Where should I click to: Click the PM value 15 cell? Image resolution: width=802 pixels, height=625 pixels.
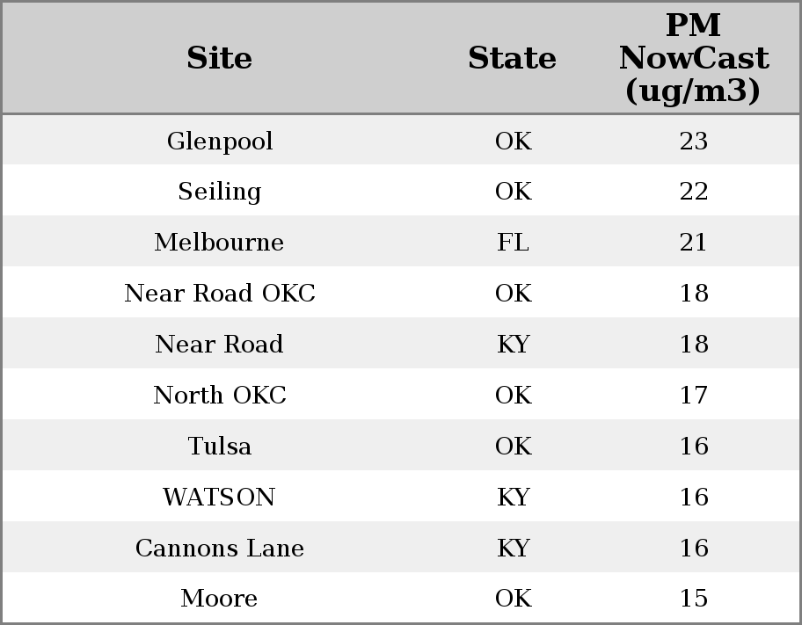pos(693,599)
